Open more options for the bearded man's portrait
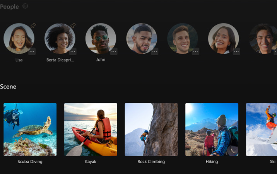 (155, 51)
